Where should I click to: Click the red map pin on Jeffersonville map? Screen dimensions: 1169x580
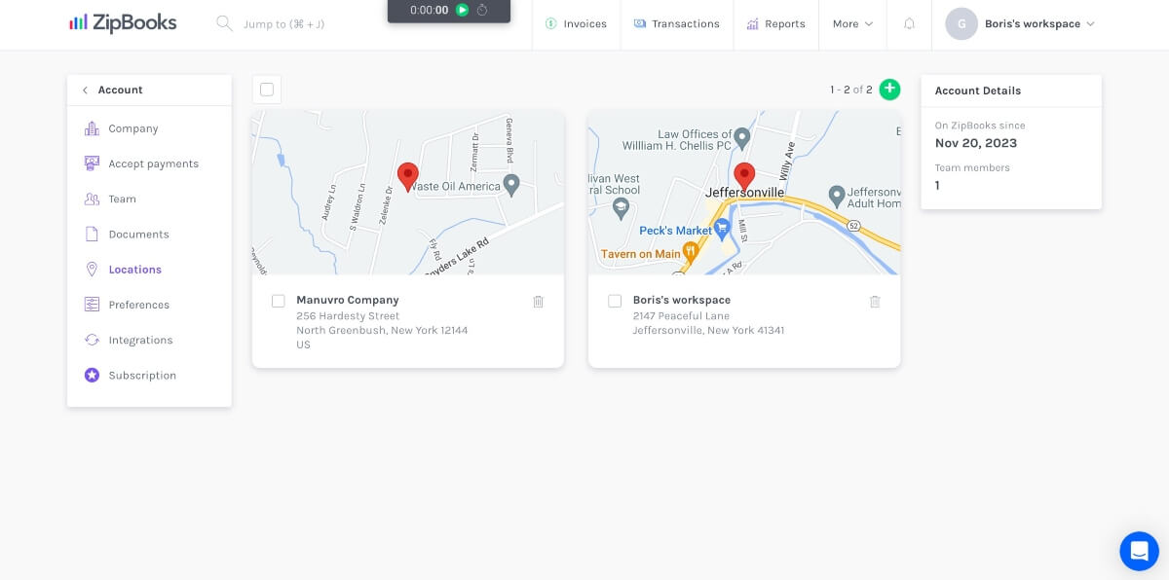(x=744, y=176)
